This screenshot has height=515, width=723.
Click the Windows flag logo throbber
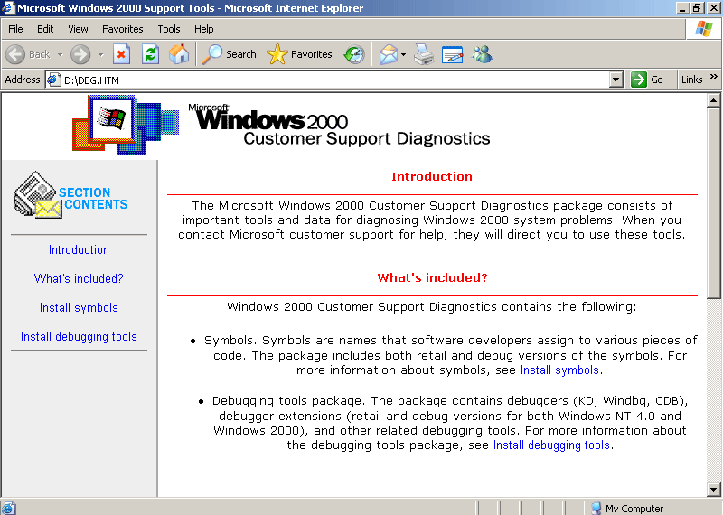704,29
